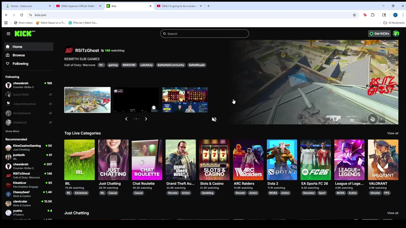Open clavicular recommended channel
The height and width of the screenshot is (228, 406).
(29, 203)
